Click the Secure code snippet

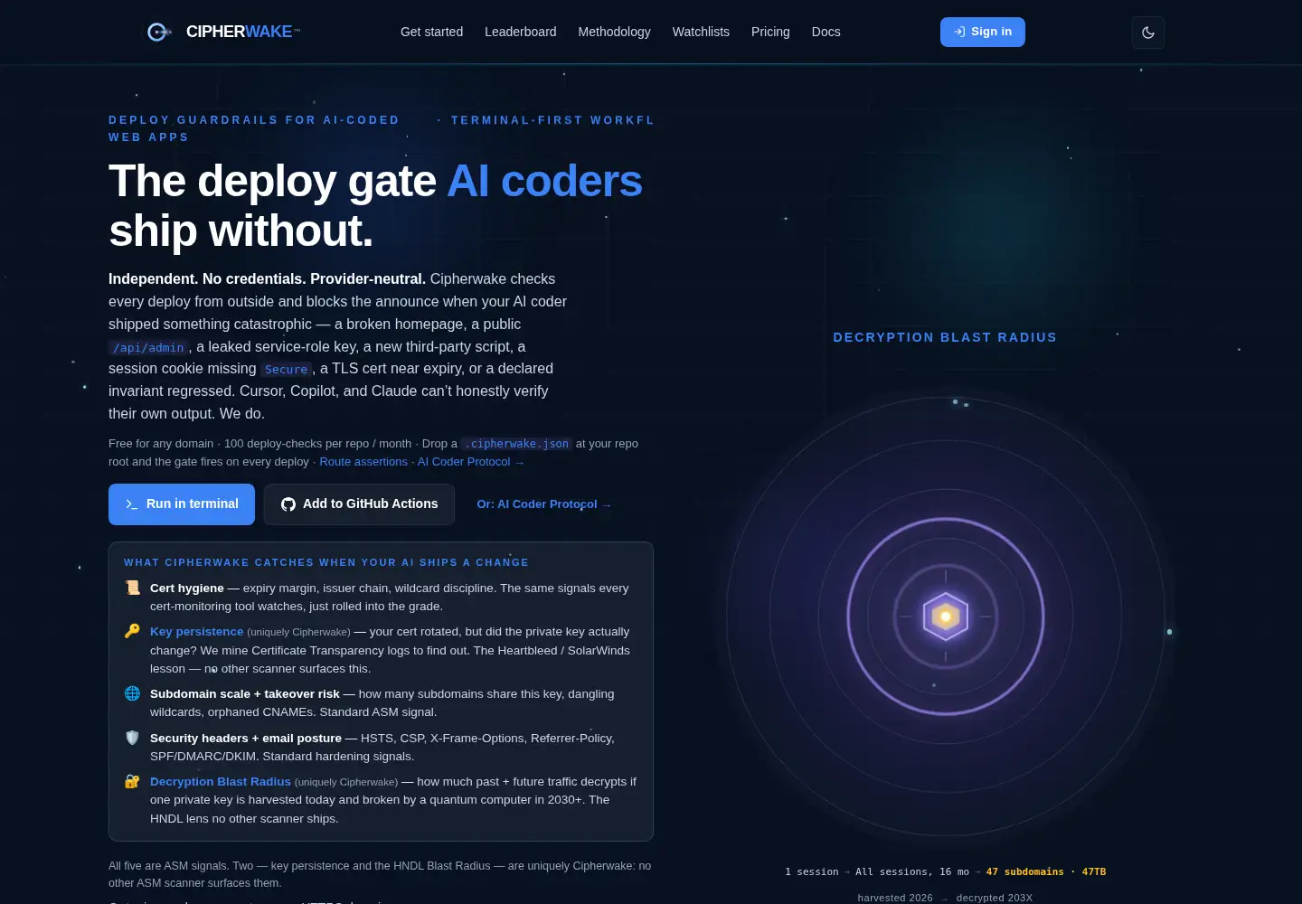287,370
